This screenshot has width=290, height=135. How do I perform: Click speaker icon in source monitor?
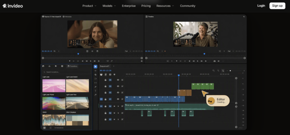coord(142,61)
